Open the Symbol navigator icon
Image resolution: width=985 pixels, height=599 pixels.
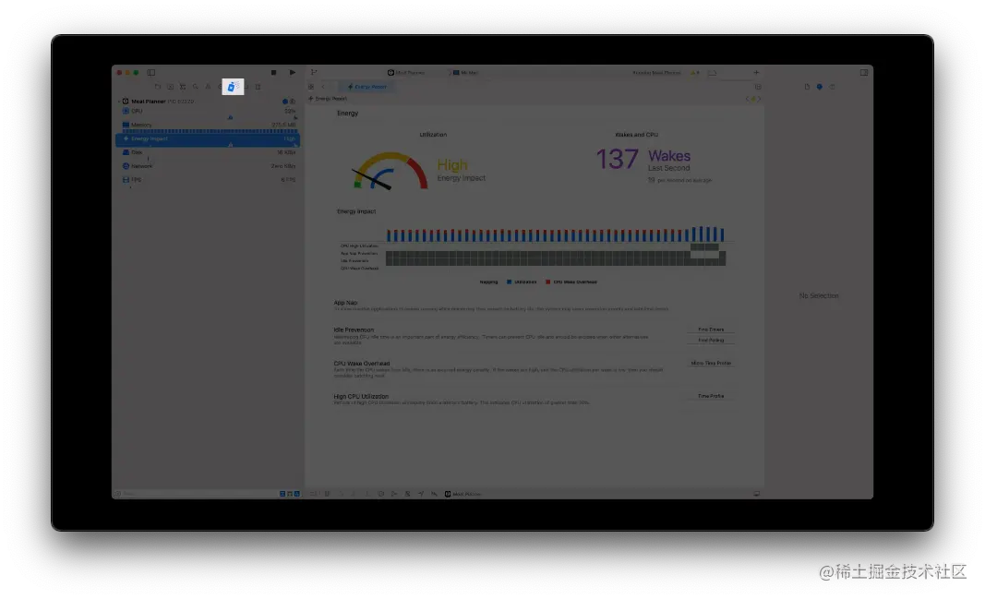point(183,87)
